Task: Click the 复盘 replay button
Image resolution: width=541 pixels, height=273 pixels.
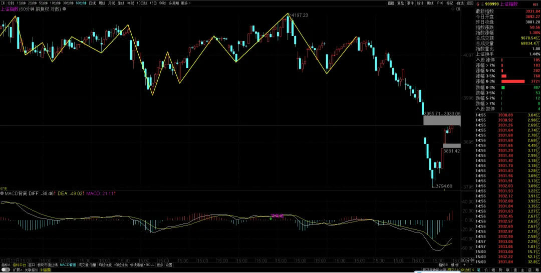Action: 400,3
